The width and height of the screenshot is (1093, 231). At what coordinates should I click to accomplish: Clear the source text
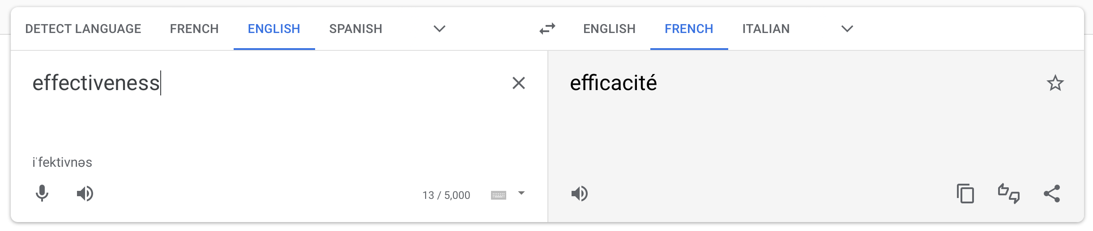coord(518,83)
